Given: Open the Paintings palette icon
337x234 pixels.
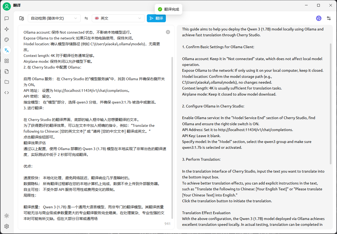Looking at the screenshot, I should tap(7, 40).
